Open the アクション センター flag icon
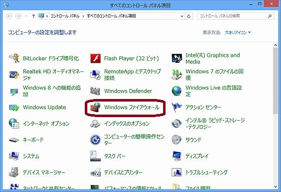This screenshot has height=192, width=281. point(177,107)
